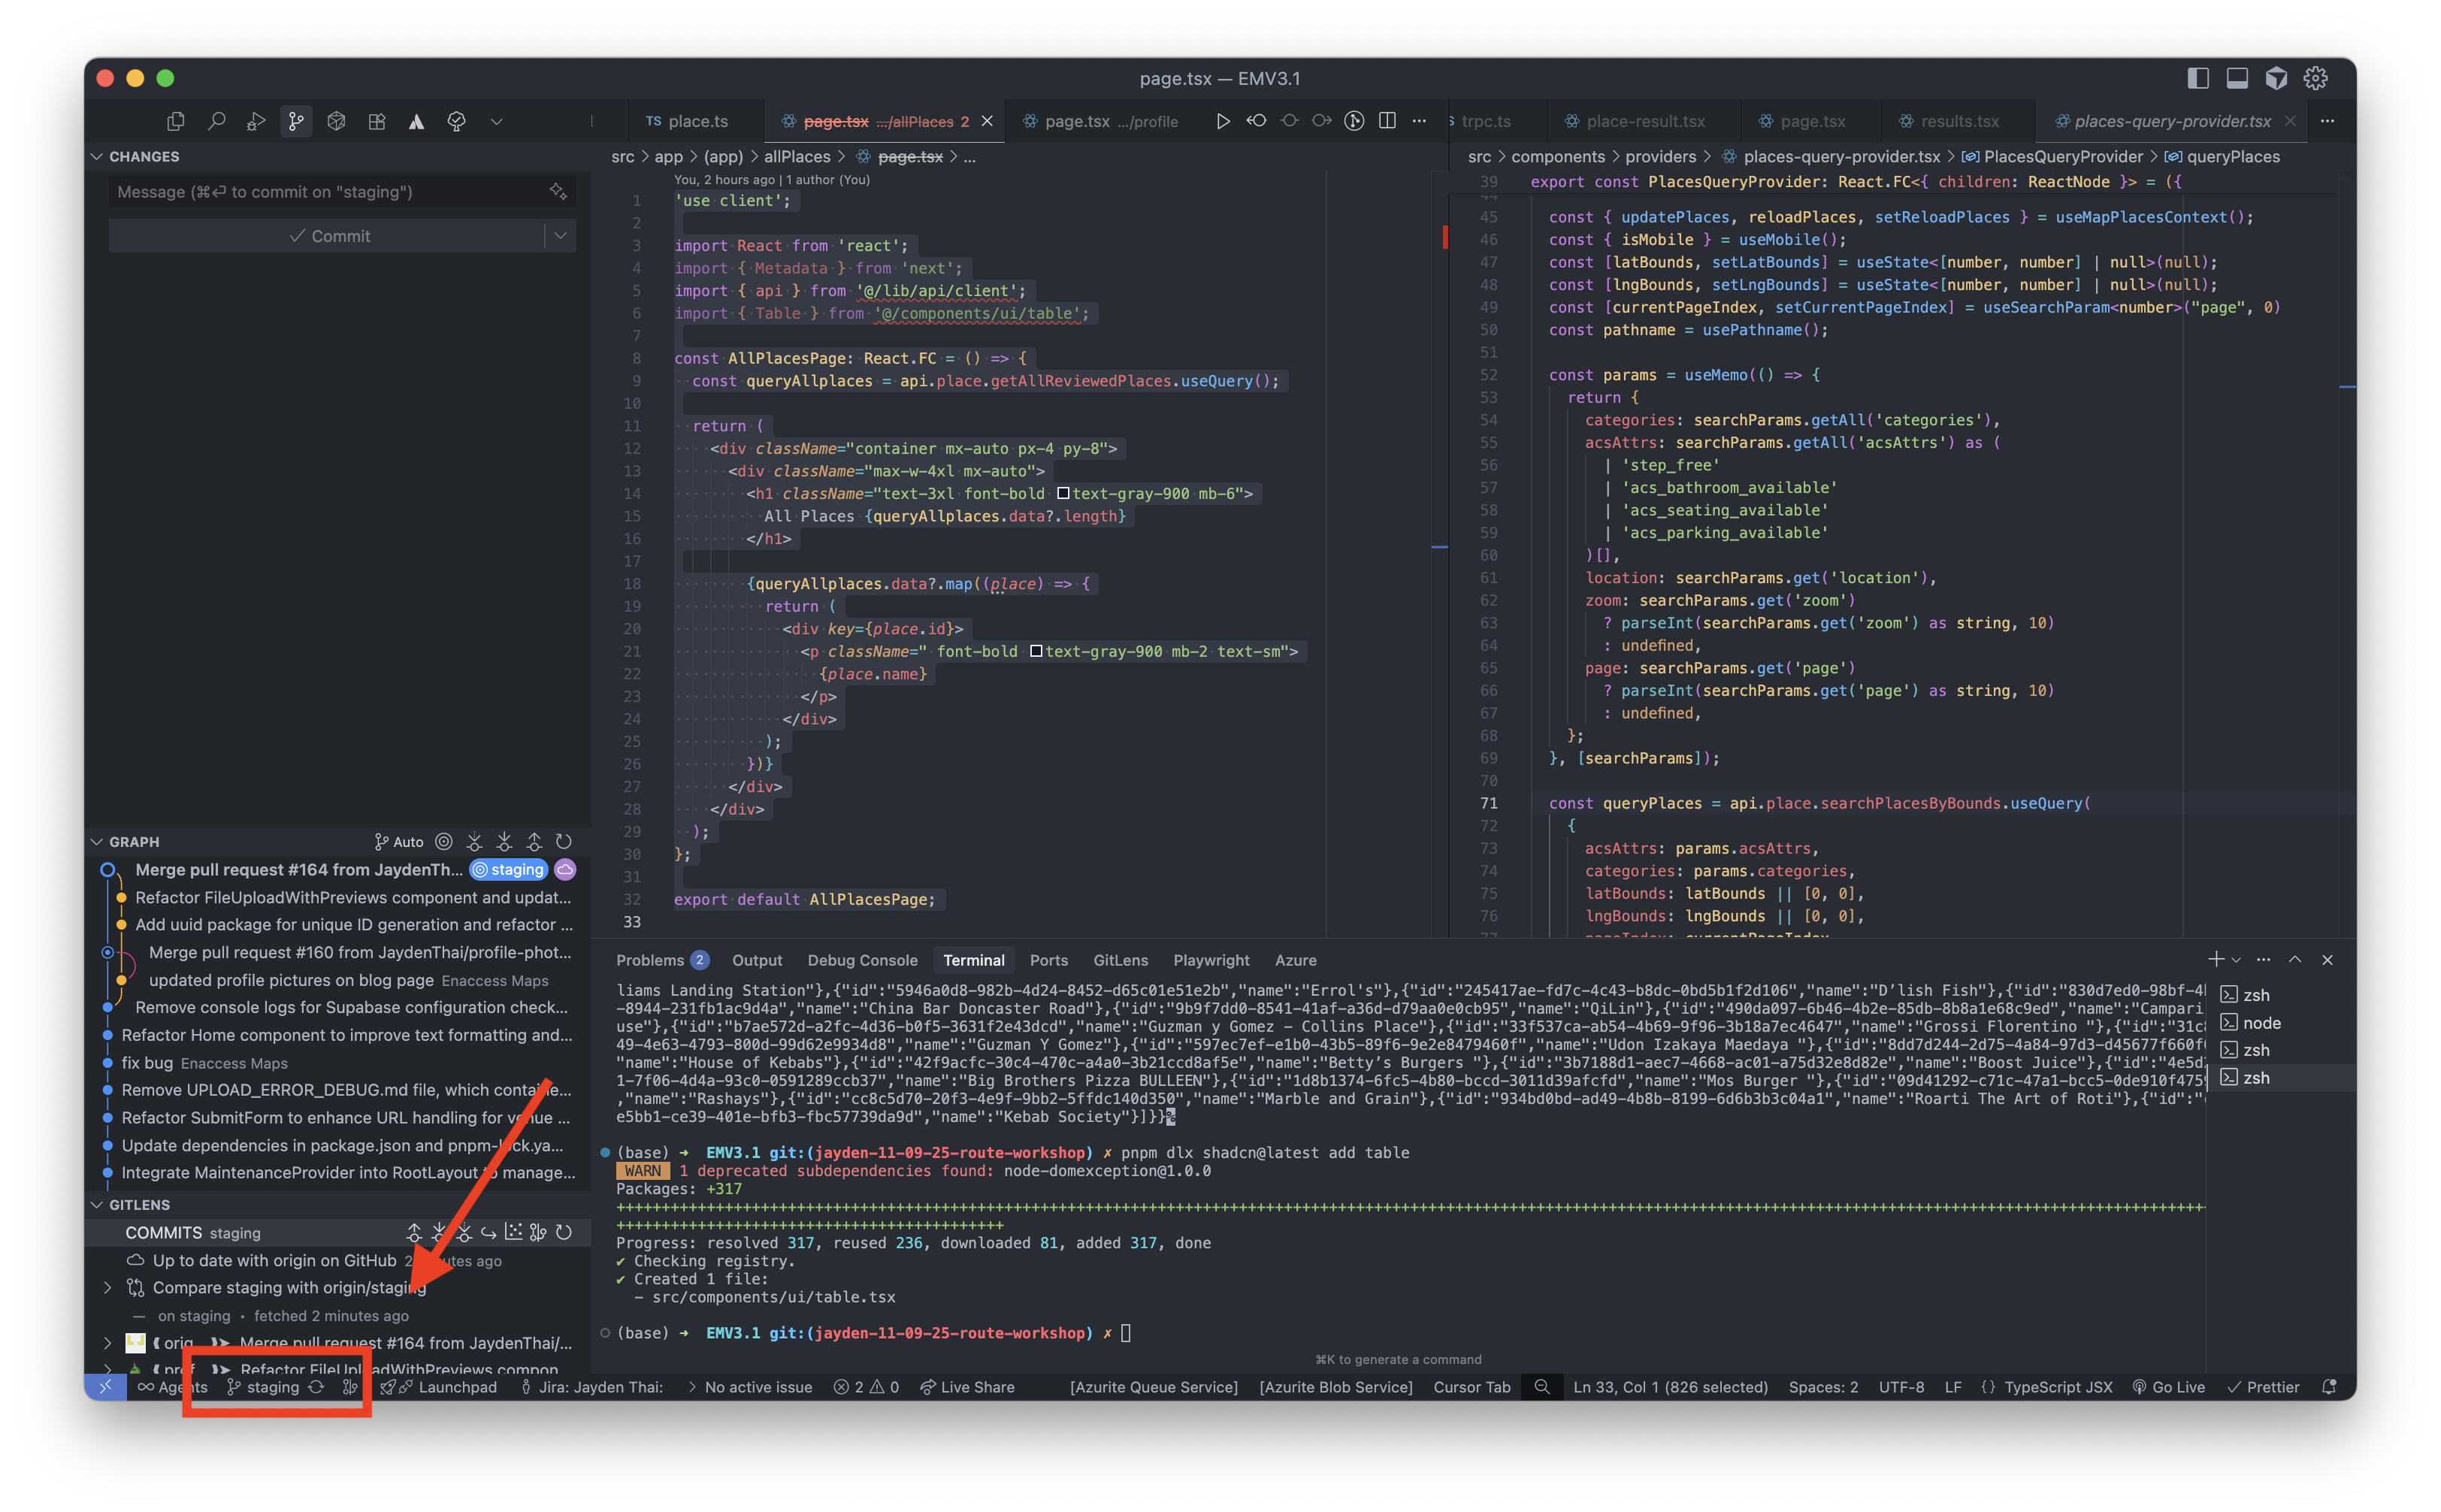Open the Commit button dropdown arrow
This screenshot has width=2441, height=1512.
click(x=561, y=236)
